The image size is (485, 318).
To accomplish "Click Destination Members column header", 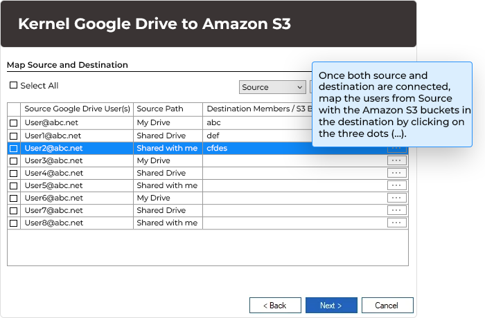I will point(257,109).
